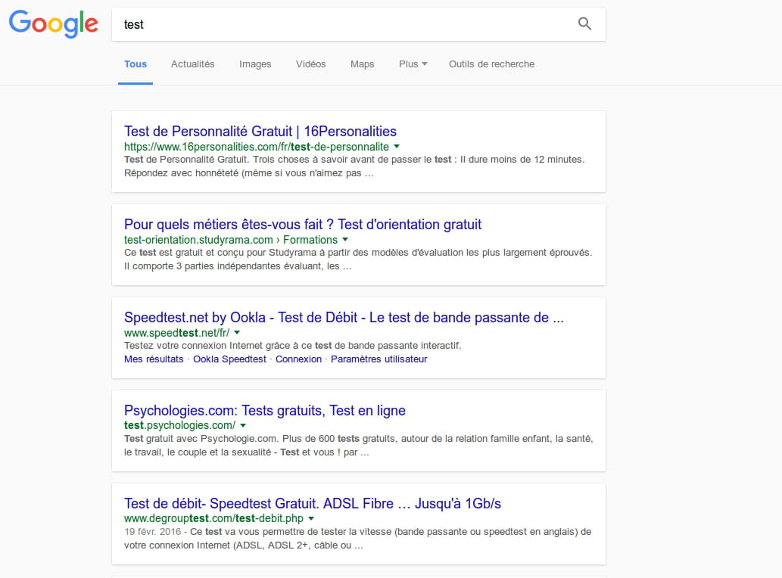The height and width of the screenshot is (578, 782).
Task: Expand arrow next to degrouptest.com URL
Action: click(x=311, y=519)
